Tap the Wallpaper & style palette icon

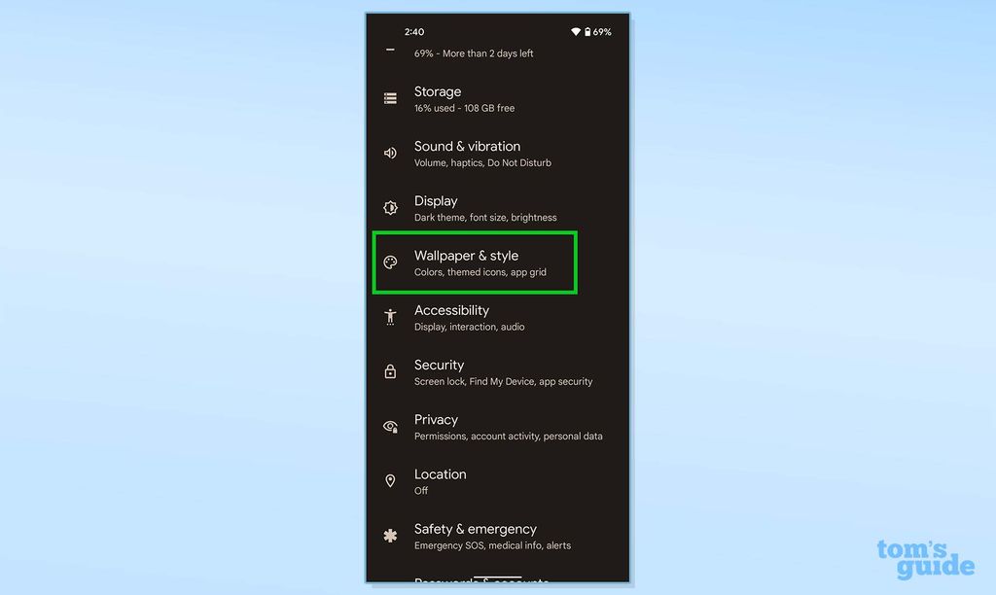[390, 262]
